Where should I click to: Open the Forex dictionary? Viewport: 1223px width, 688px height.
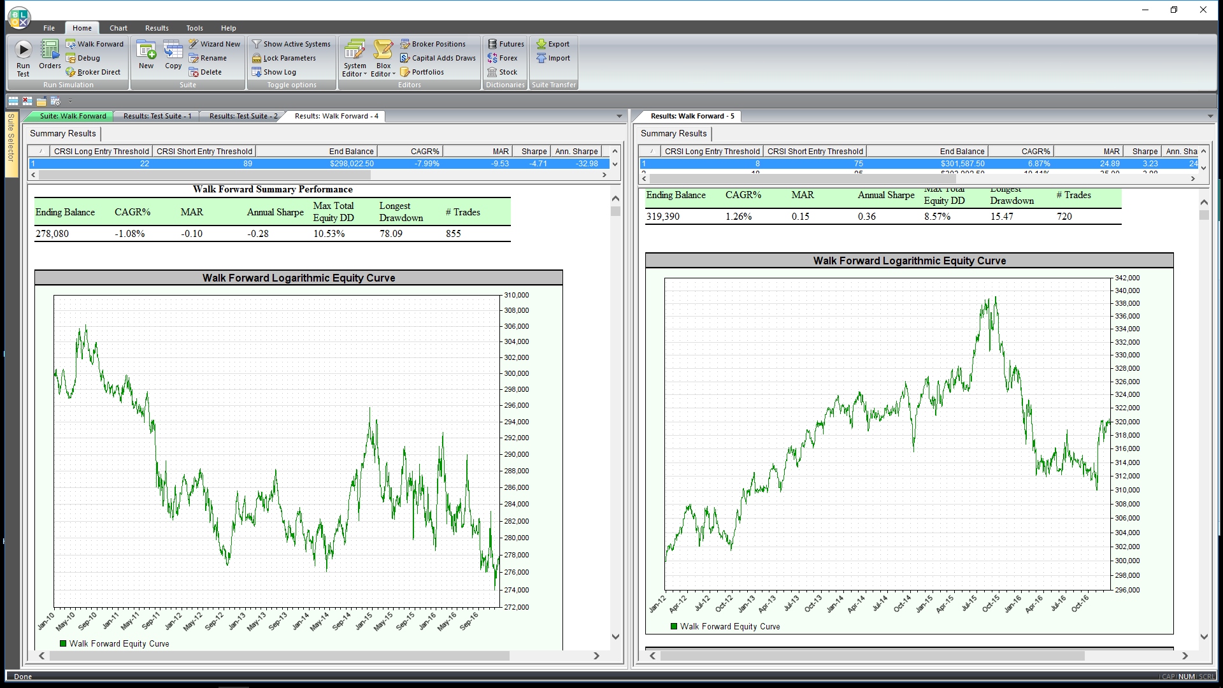pyautogui.click(x=503, y=58)
